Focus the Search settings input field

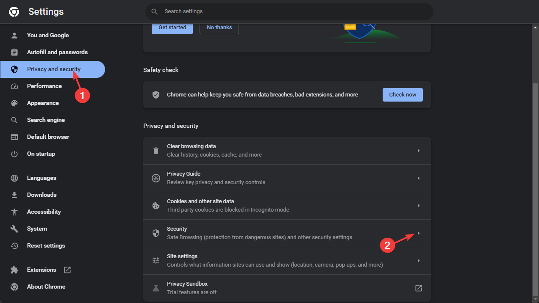(x=289, y=11)
